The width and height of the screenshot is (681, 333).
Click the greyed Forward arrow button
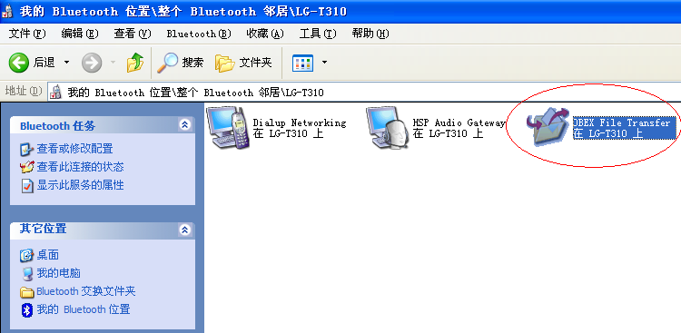click(x=92, y=64)
